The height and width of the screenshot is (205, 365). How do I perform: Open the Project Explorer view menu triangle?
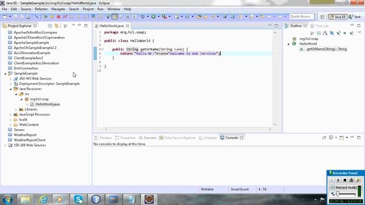[x=74, y=25]
